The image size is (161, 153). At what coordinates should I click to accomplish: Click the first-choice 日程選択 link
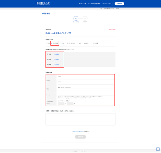[56, 54]
